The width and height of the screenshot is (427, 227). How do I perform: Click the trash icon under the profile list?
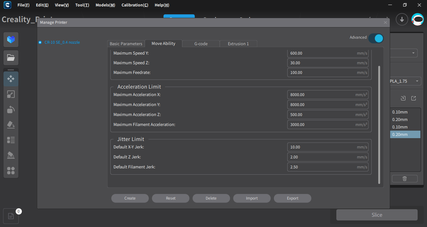click(405, 179)
